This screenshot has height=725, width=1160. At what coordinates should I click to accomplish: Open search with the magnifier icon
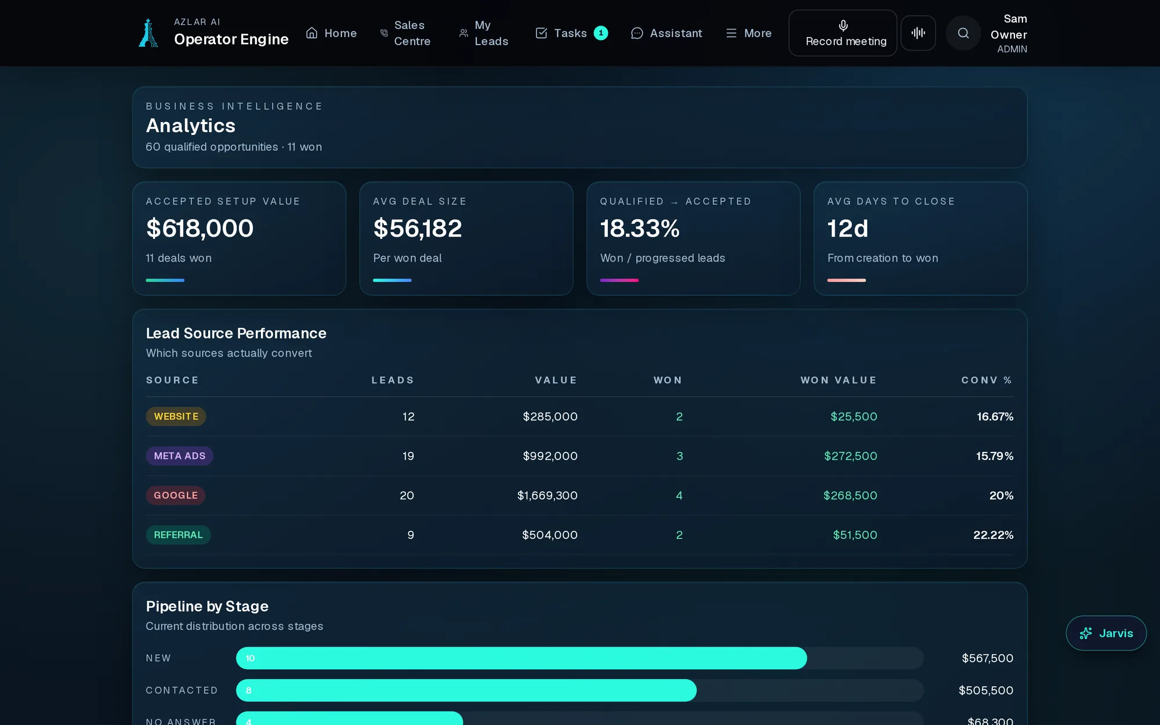963,33
